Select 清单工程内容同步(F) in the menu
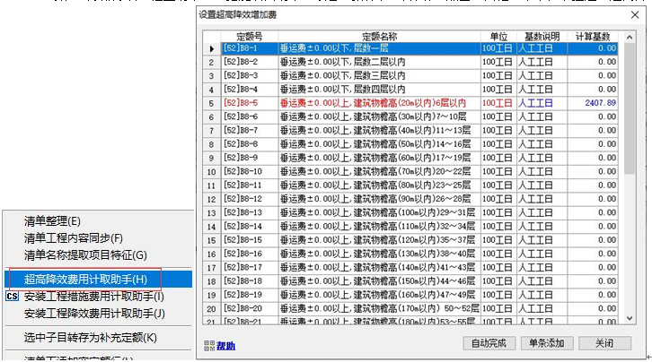This screenshot has height=362, width=652. pos(74,237)
